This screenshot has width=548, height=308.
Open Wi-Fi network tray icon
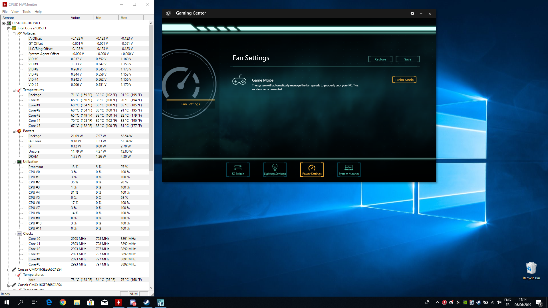click(492, 302)
